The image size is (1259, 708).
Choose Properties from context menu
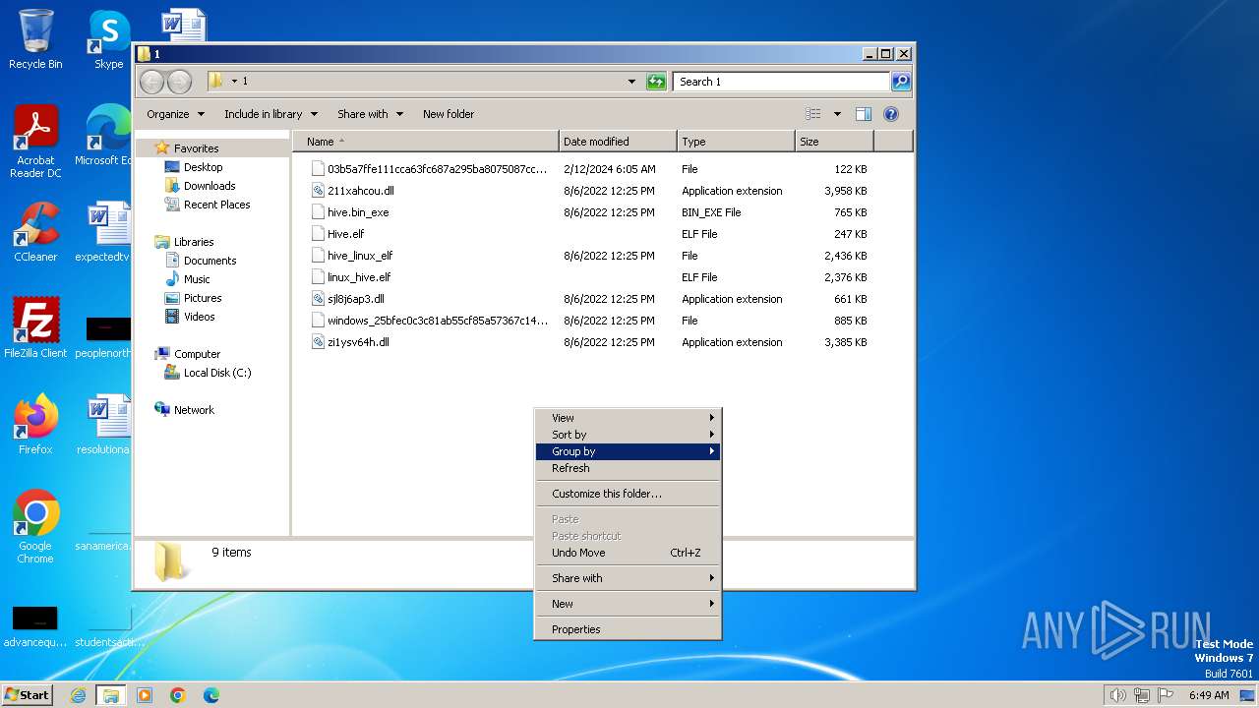click(x=628, y=629)
